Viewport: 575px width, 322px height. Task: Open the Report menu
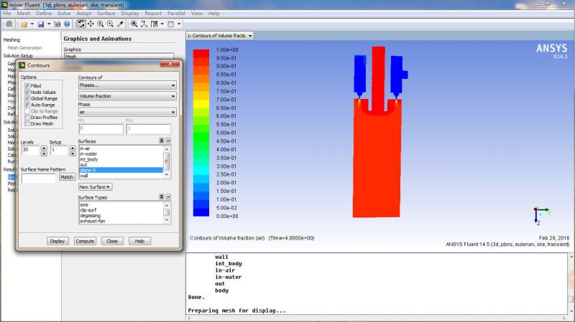click(x=153, y=13)
